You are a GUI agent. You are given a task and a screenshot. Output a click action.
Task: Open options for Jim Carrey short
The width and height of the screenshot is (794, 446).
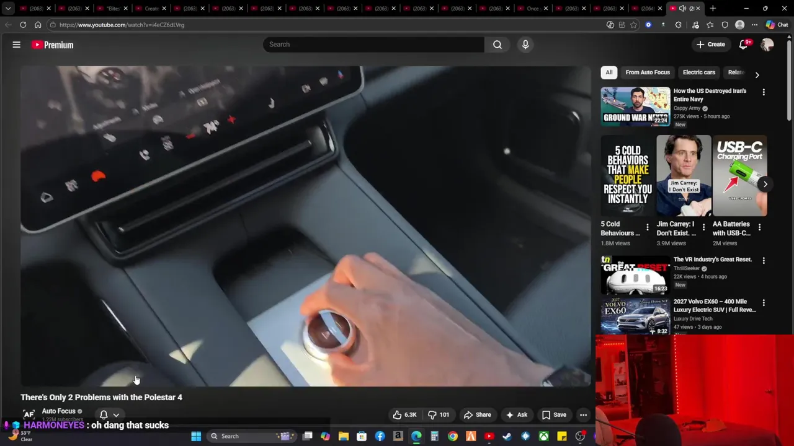[703, 227]
